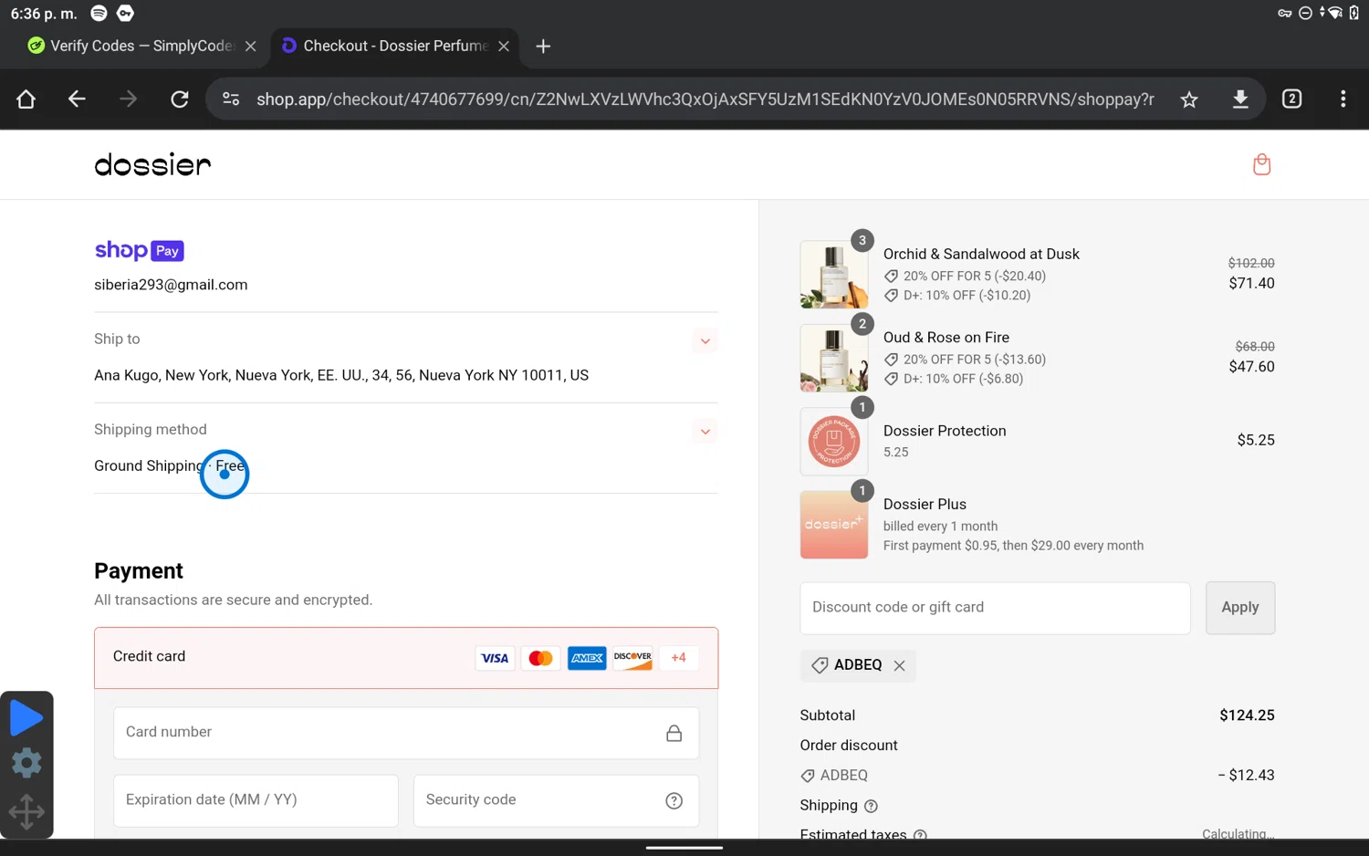Click Dossier Plus product thumbnail

coord(834,525)
